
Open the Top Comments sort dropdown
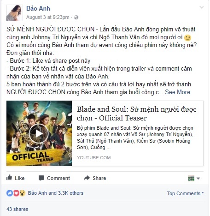(185, 193)
